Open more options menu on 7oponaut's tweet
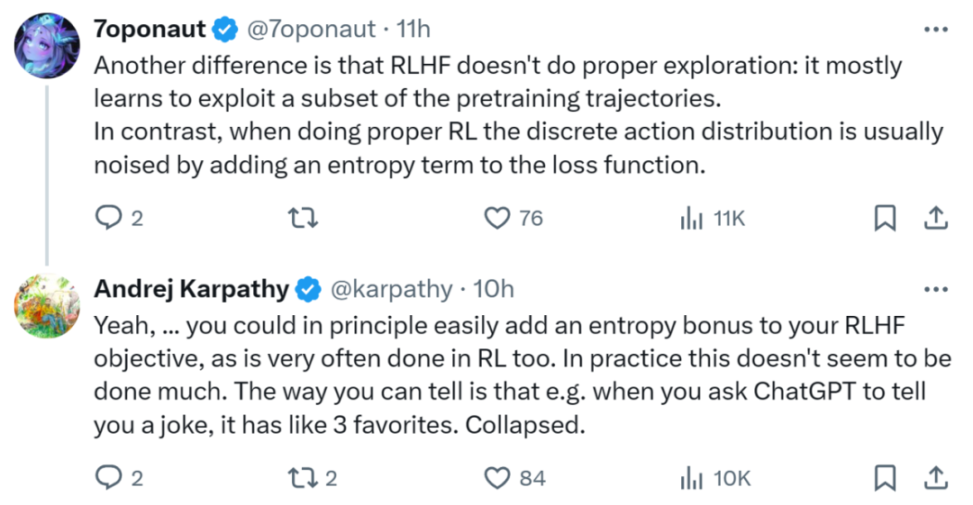The width and height of the screenshot is (973, 505). click(936, 29)
